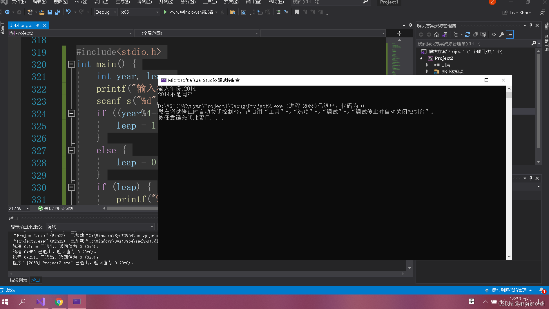Image resolution: width=549 pixels, height=309 pixels.
Task: Select the Project1 solution row
Action: (x=465, y=52)
